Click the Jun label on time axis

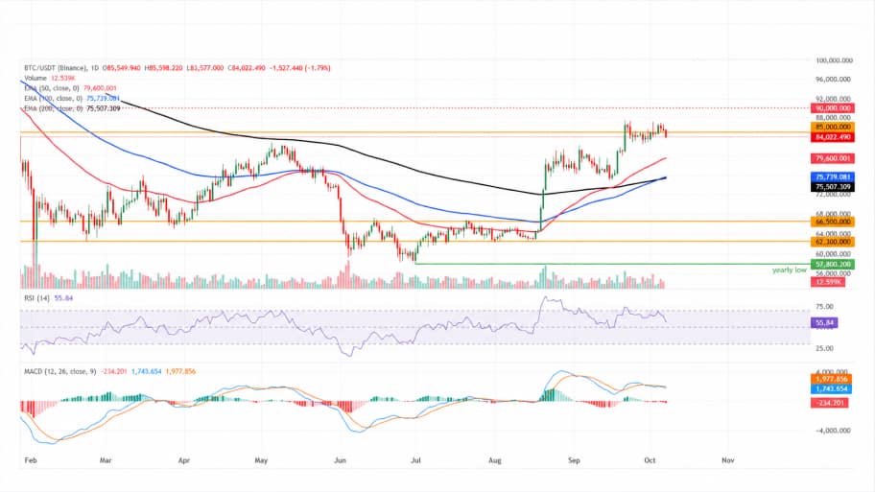(340, 460)
